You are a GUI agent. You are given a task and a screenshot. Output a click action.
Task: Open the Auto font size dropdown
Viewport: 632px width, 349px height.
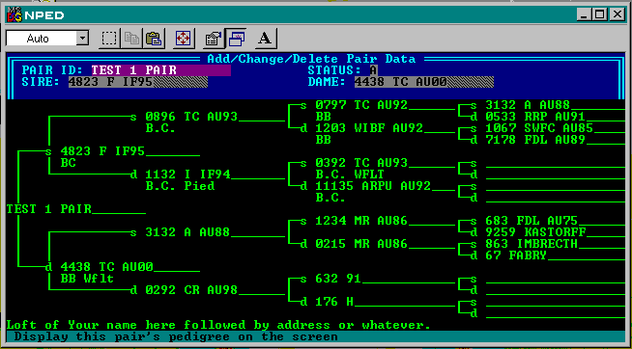[x=83, y=39]
